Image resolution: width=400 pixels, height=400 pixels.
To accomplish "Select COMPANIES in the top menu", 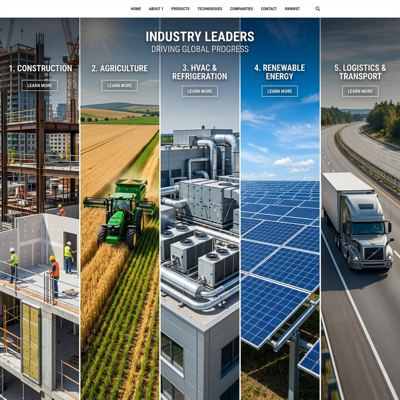I will pyautogui.click(x=241, y=9).
